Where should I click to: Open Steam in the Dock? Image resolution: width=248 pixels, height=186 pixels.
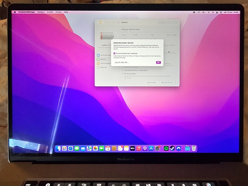pyautogui.click(x=173, y=148)
